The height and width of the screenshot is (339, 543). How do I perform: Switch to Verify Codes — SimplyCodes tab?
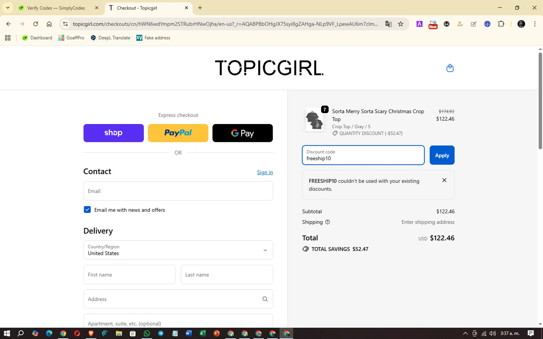56,8
